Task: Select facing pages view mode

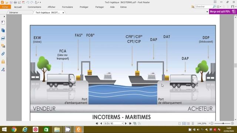Action: (x=188, y=123)
